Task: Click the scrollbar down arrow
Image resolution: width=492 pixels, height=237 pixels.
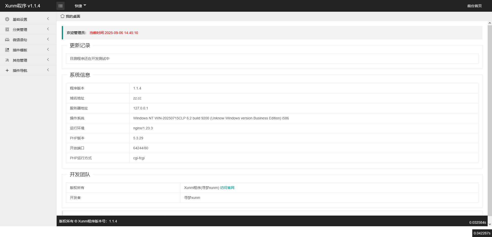Action: [x=490, y=224]
